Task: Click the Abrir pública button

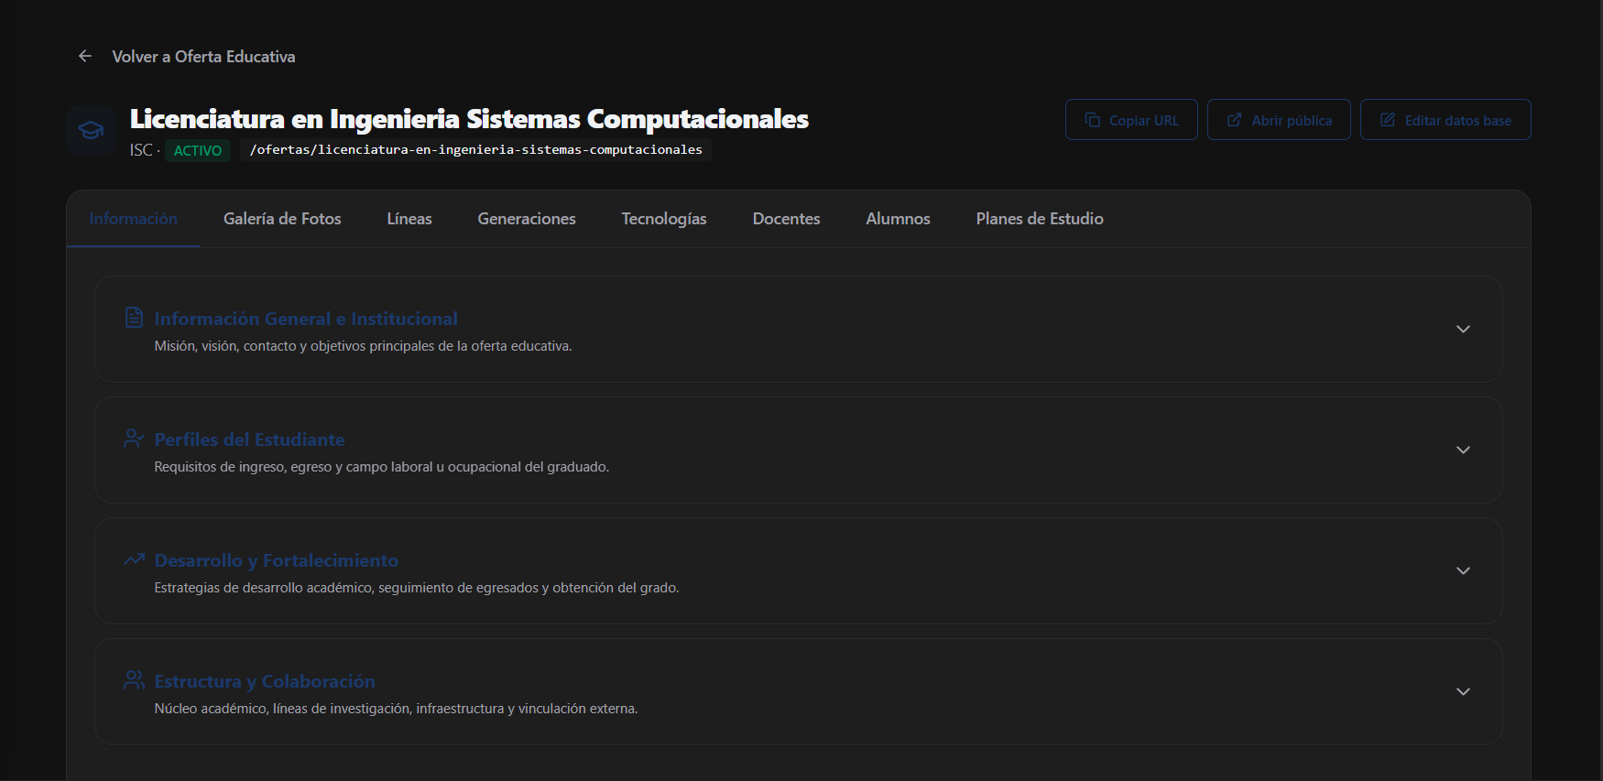Action: point(1279,120)
